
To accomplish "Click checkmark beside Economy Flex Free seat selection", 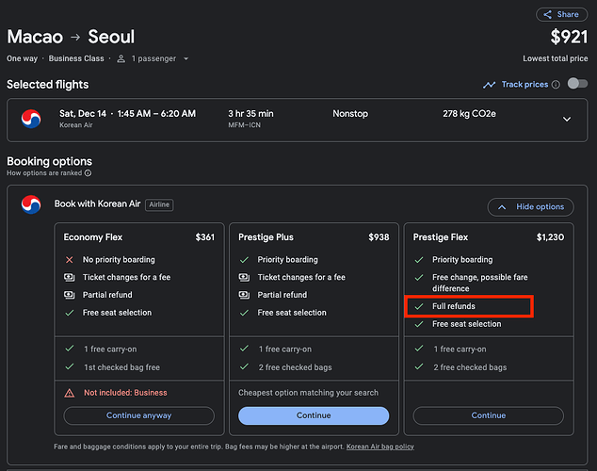I will click(70, 313).
